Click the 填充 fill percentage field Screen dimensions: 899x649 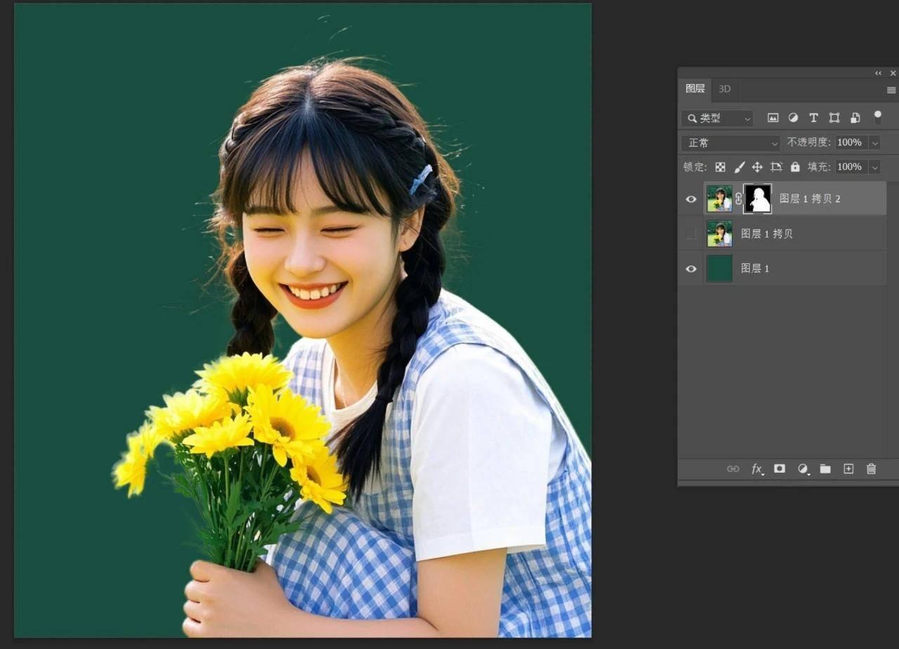coord(850,167)
